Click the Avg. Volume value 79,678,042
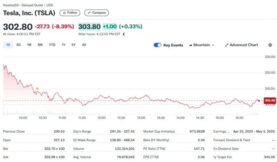Image resolution: width=277 pixels, height=162 pixels. (126, 157)
